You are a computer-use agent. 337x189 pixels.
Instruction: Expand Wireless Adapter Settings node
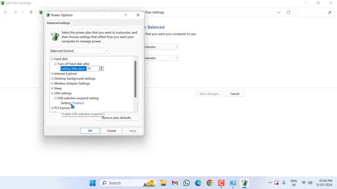(x=52, y=83)
